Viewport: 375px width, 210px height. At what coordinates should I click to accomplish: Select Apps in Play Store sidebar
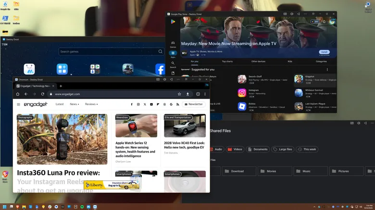tap(173, 54)
